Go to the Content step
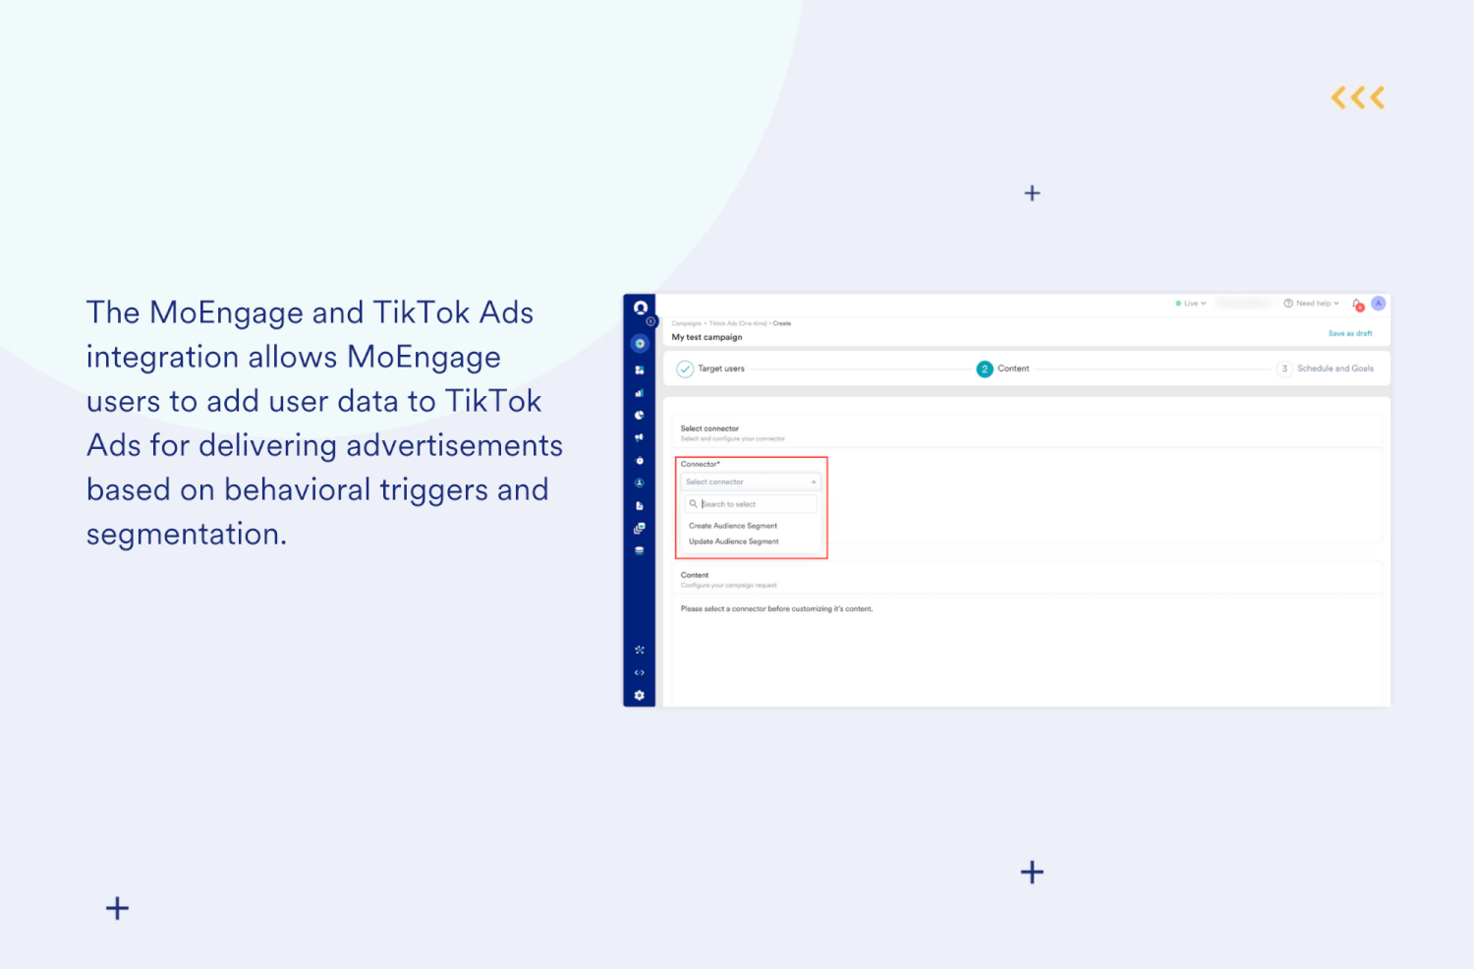 coord(1003,370)
